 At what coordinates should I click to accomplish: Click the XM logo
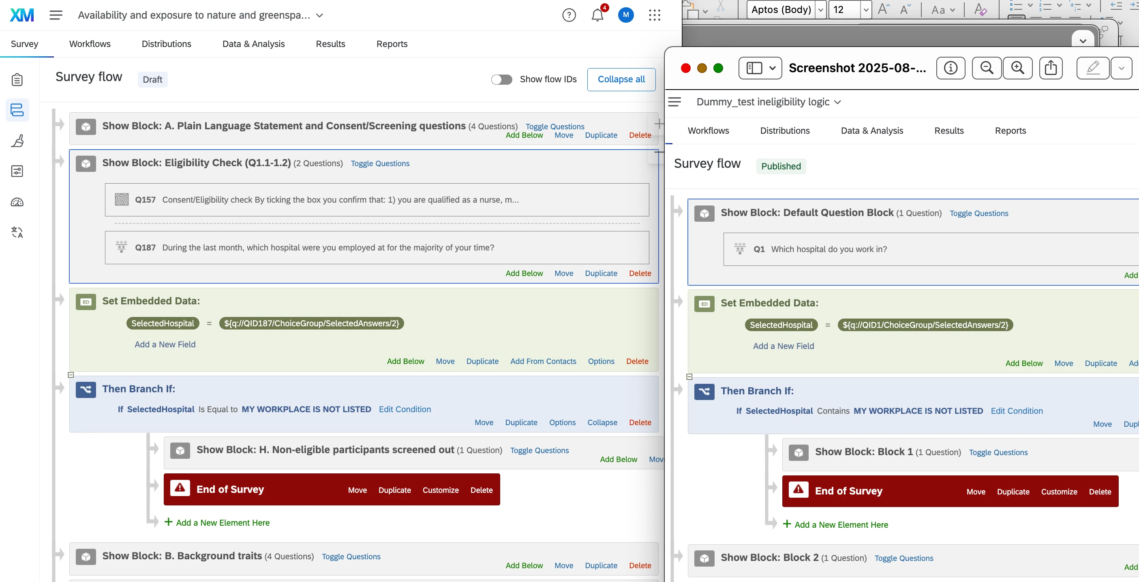tap(21, 15)
